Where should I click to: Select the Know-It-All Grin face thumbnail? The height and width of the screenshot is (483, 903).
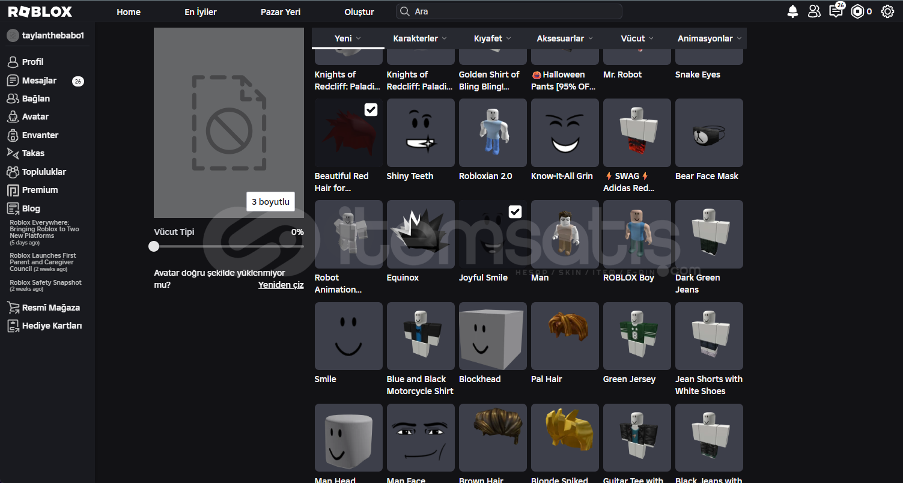(x=565, y=133)
